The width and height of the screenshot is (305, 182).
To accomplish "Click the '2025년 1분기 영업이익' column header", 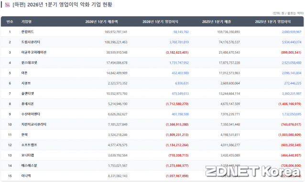I will (273, 22).
